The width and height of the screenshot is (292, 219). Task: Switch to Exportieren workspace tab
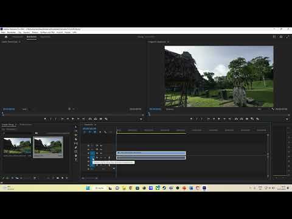pos(45,37)
